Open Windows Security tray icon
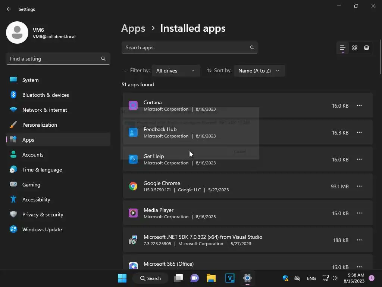This screenshot has height=287, width=382. [285, 278]
